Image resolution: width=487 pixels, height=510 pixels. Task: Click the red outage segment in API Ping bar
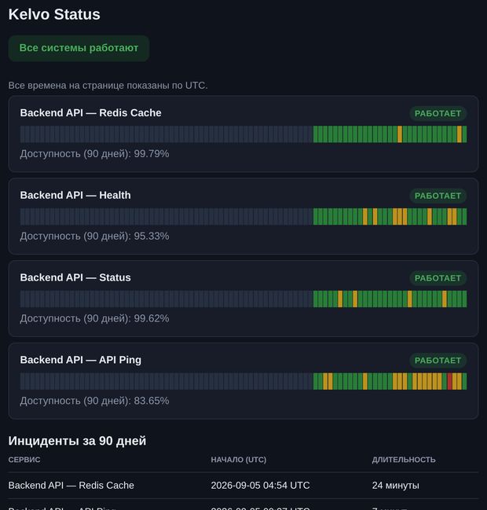point(449,381)
